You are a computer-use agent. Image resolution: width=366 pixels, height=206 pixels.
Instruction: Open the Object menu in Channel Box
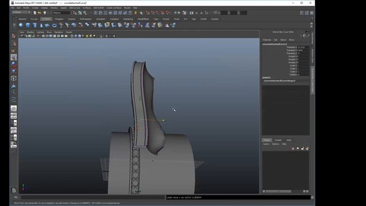coord(283,40)
